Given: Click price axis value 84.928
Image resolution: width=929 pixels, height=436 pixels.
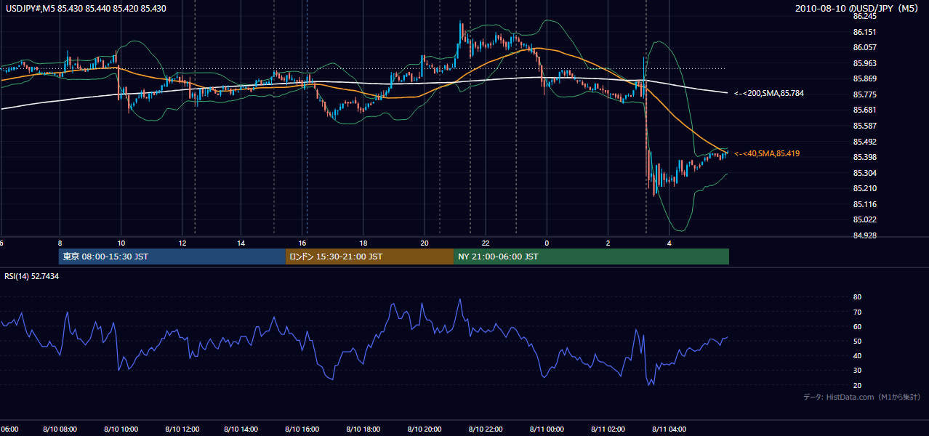Looking at the screenshot, I should tap(864, 235).
